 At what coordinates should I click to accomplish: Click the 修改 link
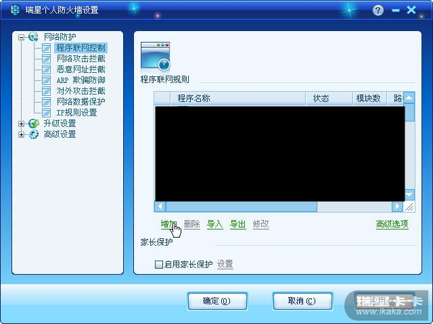(260, 224)
